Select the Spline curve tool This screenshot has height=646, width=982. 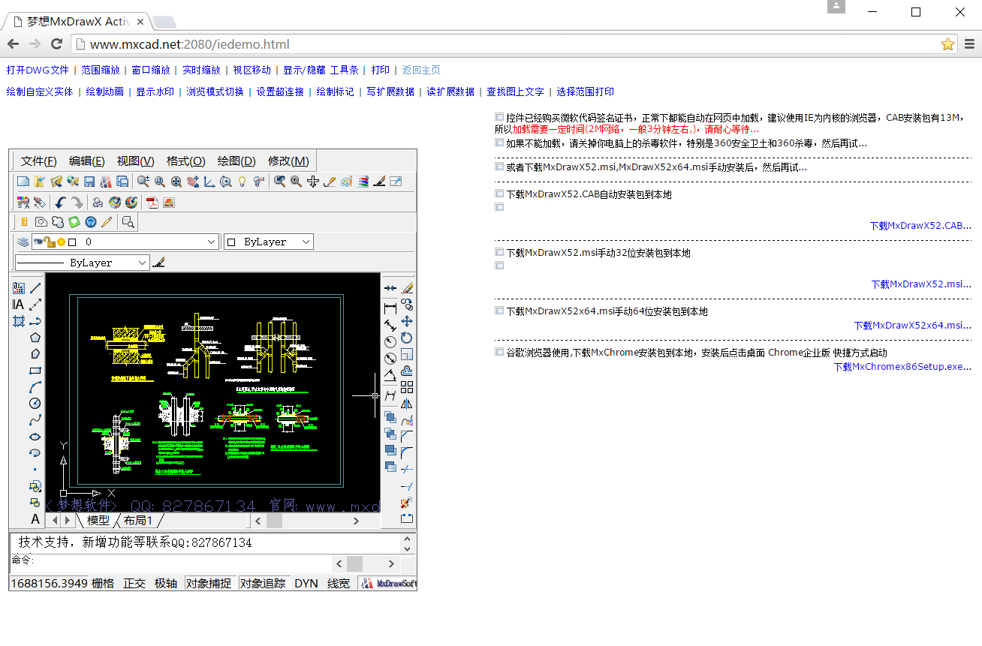click(35, 419)
